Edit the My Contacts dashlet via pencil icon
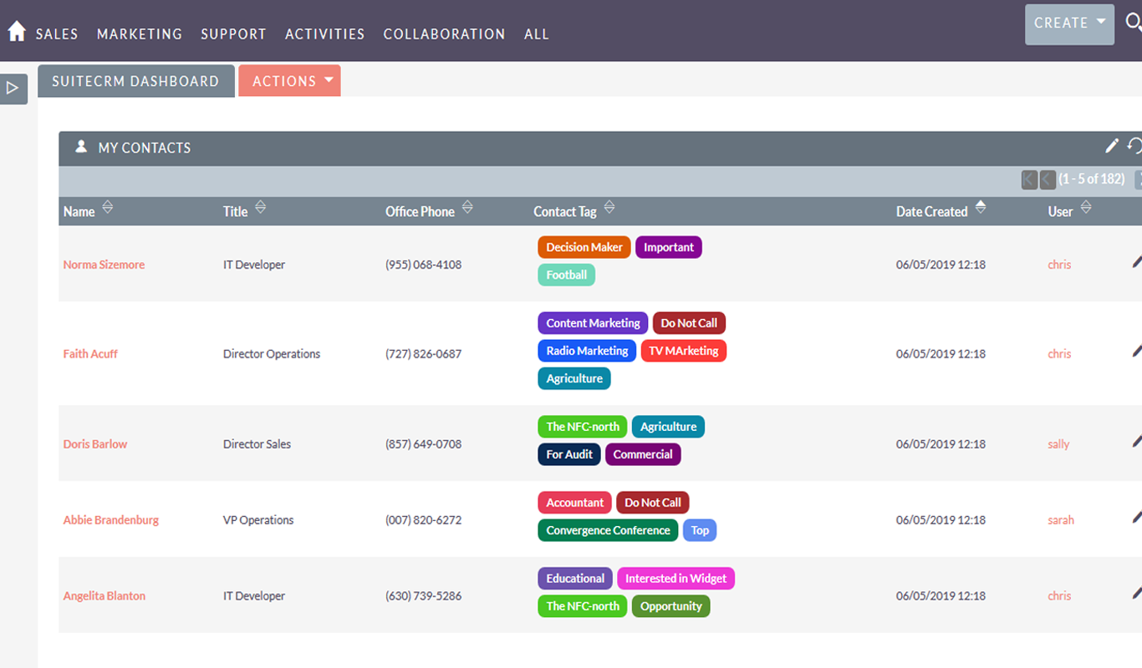The image size is (1142, 668). 1112,146
